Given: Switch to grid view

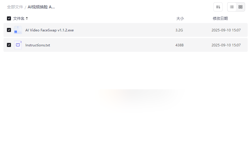Looking at the screenshot, I should [240, 7].
